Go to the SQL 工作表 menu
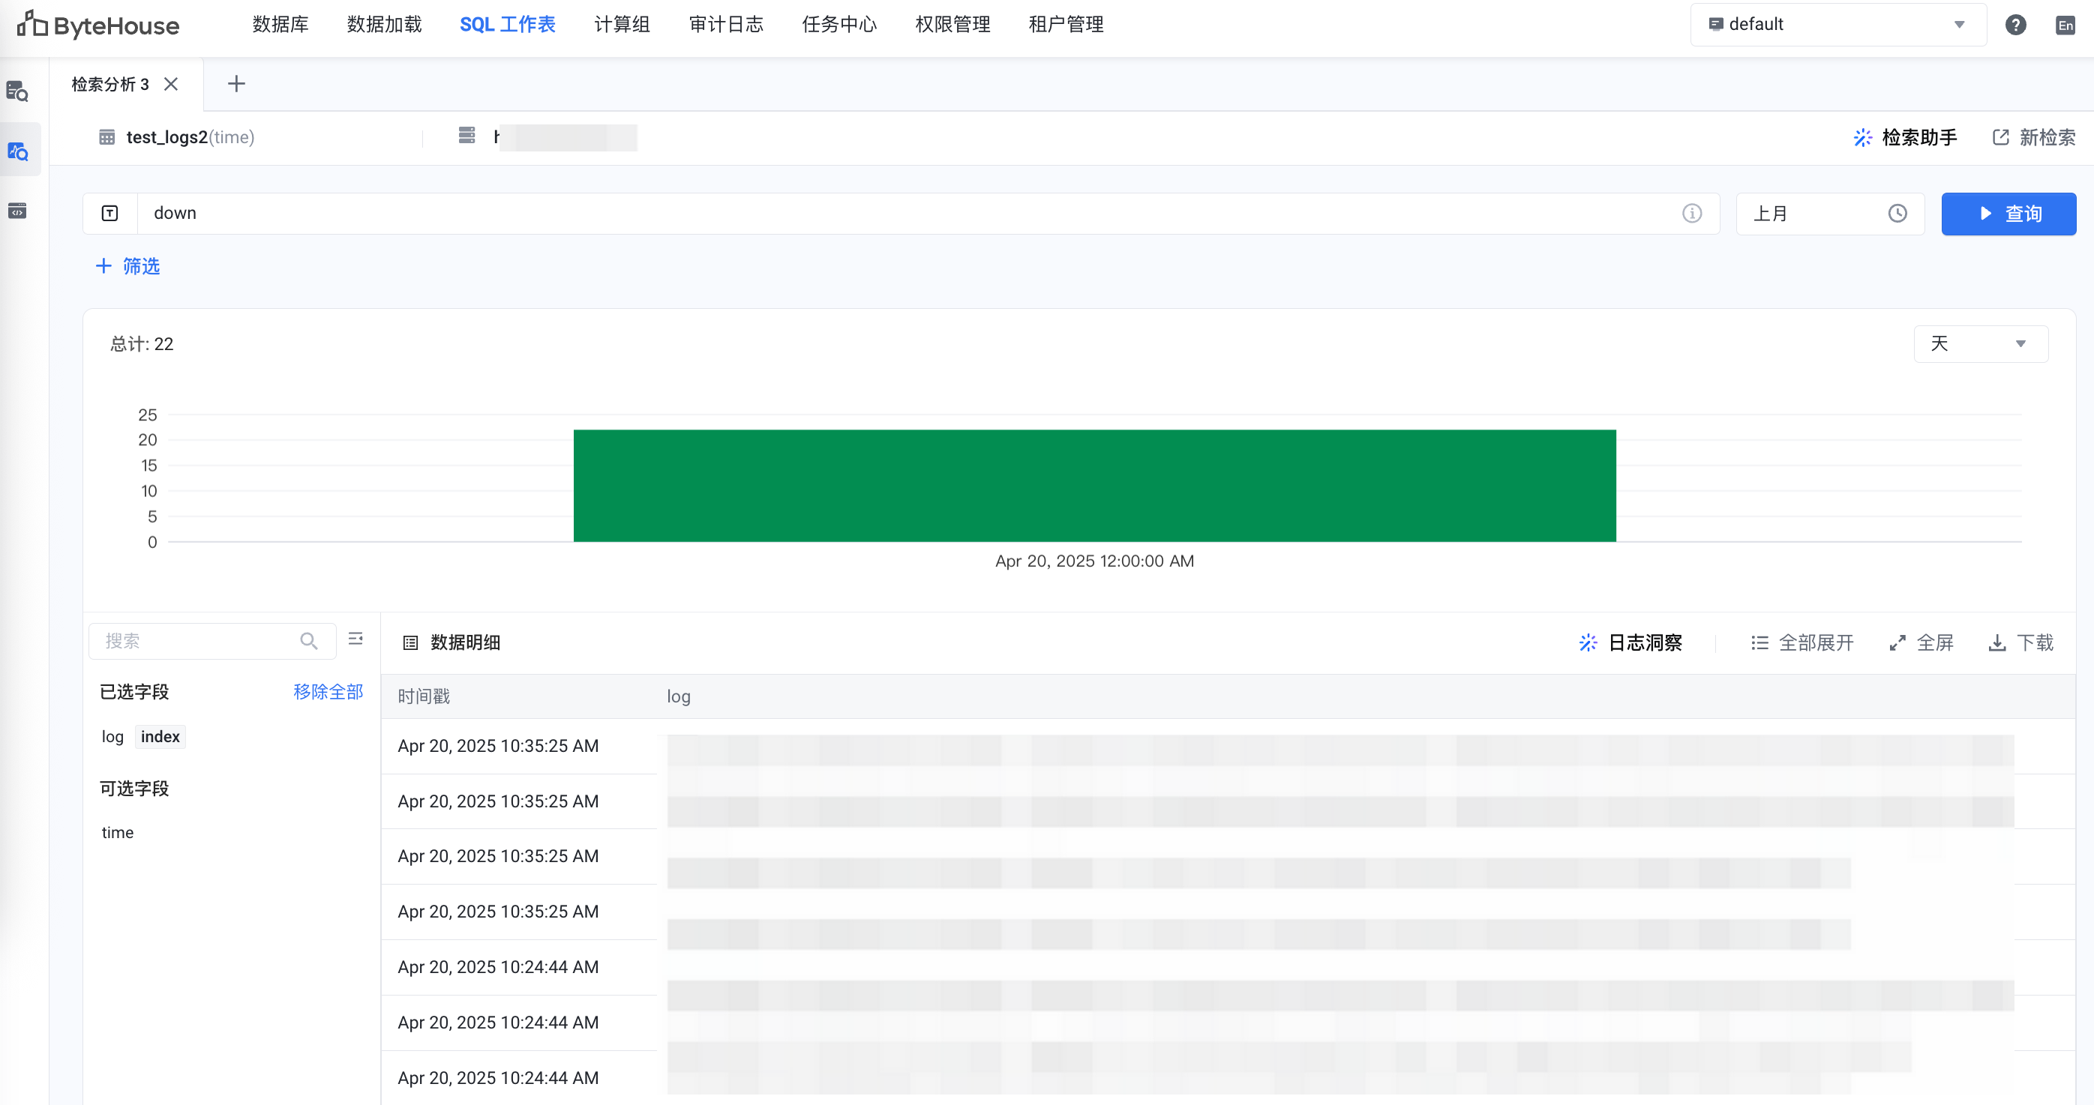The width and height of the screenshot is (2094, 1105). click(x=508, y=25)
